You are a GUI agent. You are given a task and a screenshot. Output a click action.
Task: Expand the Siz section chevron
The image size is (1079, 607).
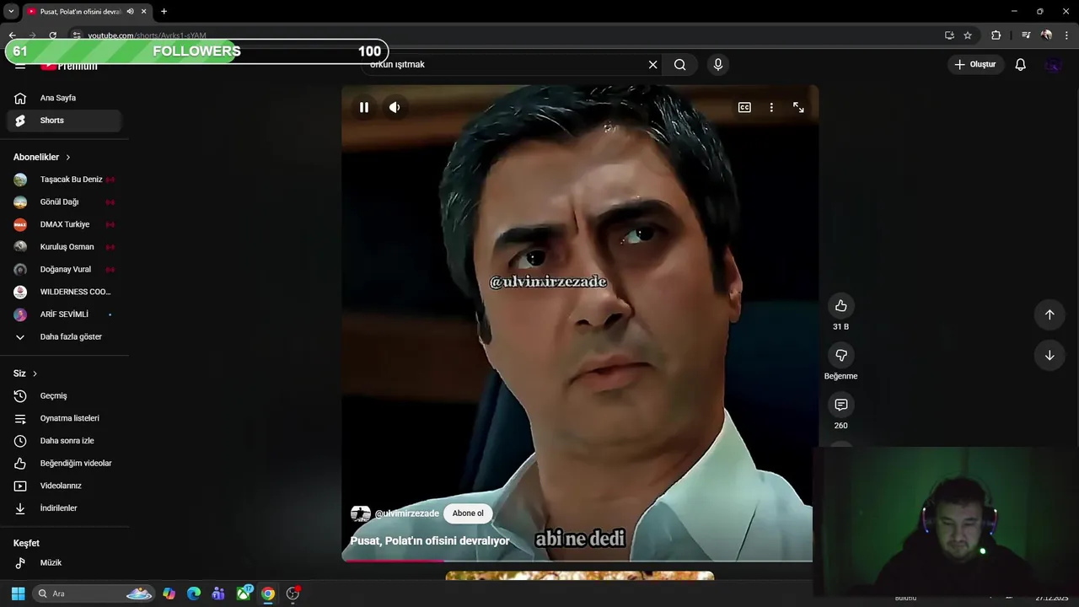(35, 373)
